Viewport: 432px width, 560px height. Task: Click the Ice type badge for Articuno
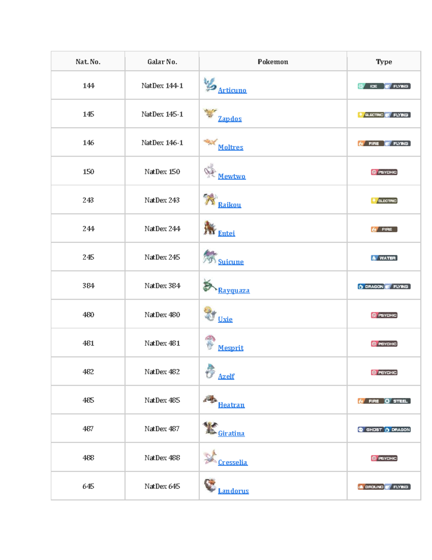click(370, 86)
